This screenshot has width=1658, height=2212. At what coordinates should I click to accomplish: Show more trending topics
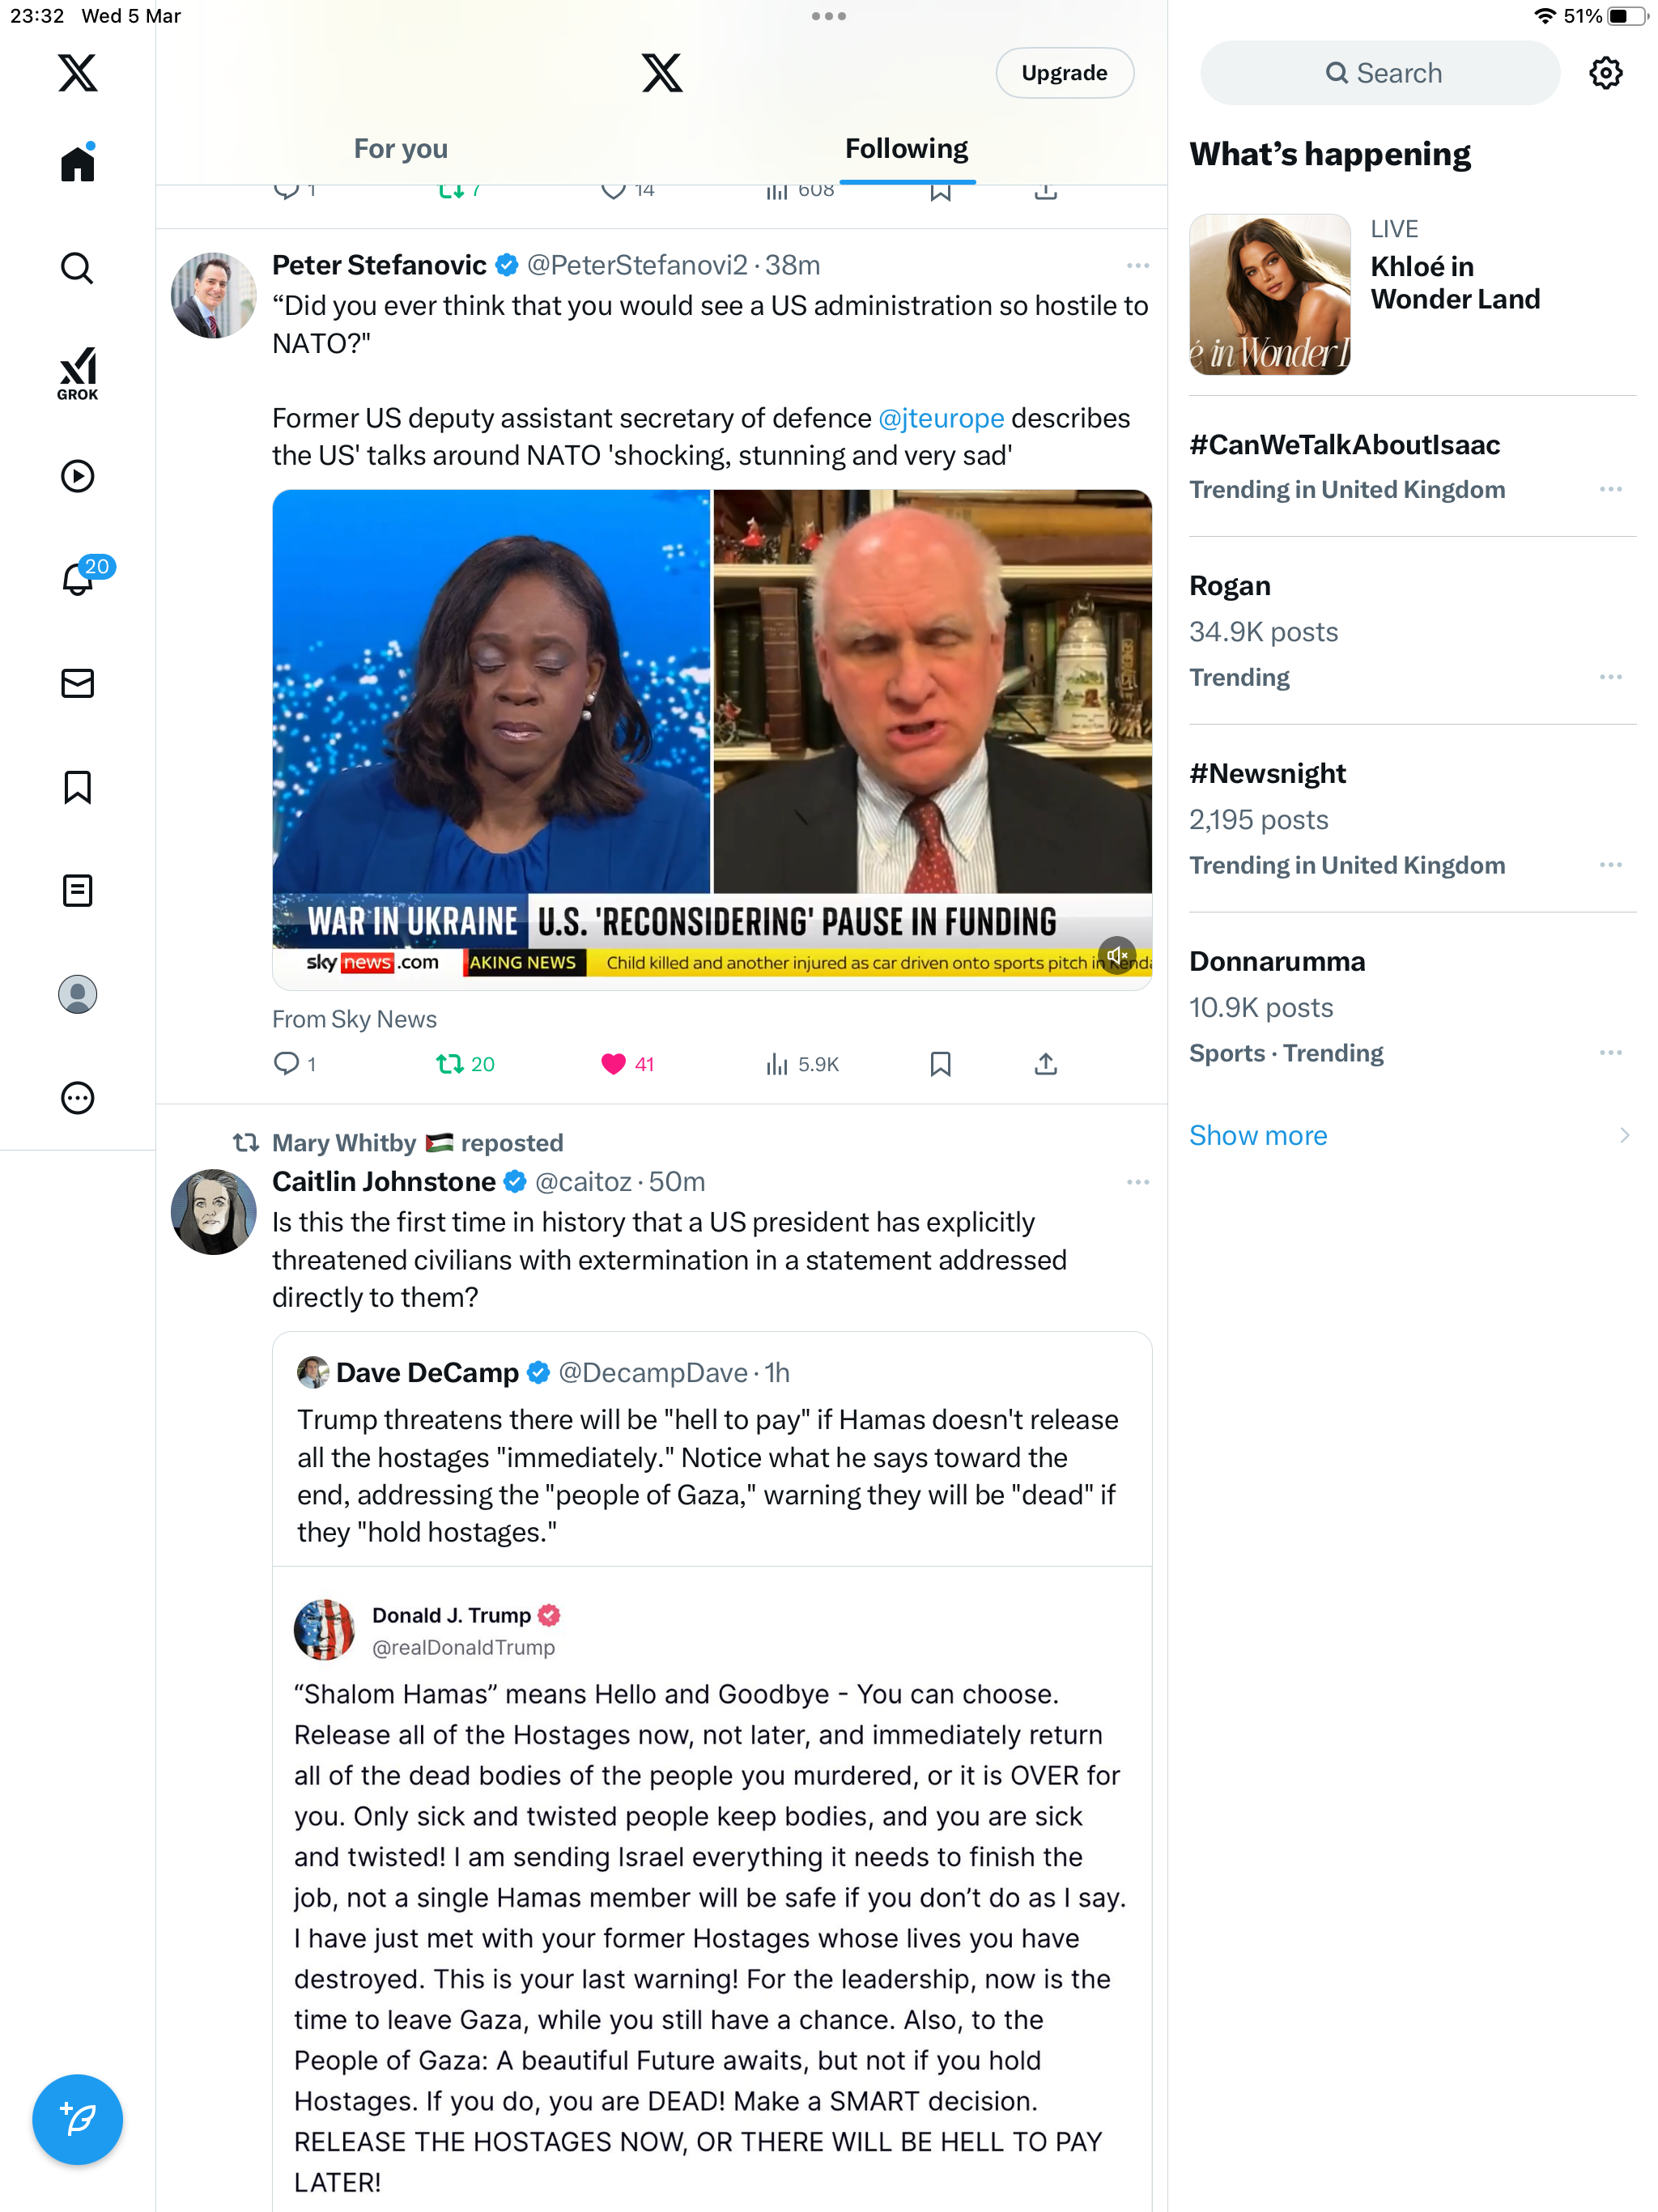(1257, 1135)
